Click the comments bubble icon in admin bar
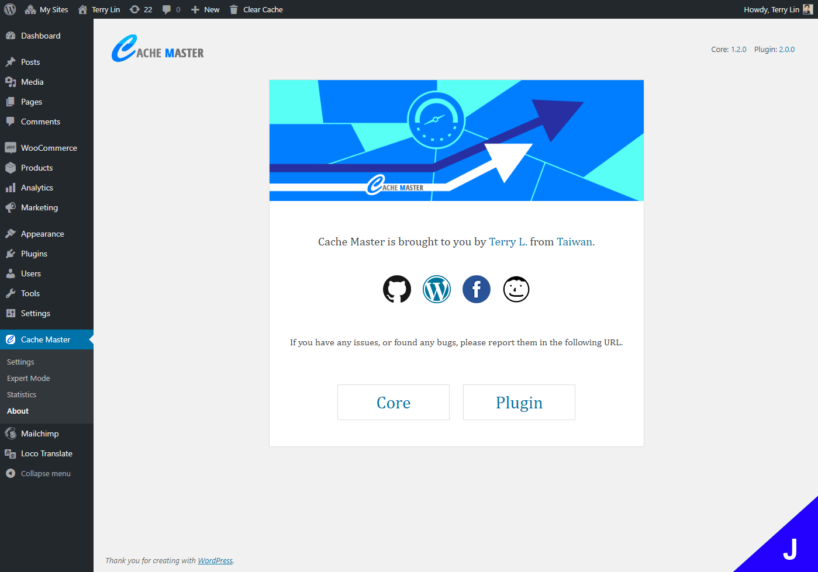 [x=167, y=9]
